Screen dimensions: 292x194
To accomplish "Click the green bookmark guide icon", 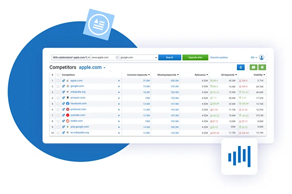I will point(262,67).
